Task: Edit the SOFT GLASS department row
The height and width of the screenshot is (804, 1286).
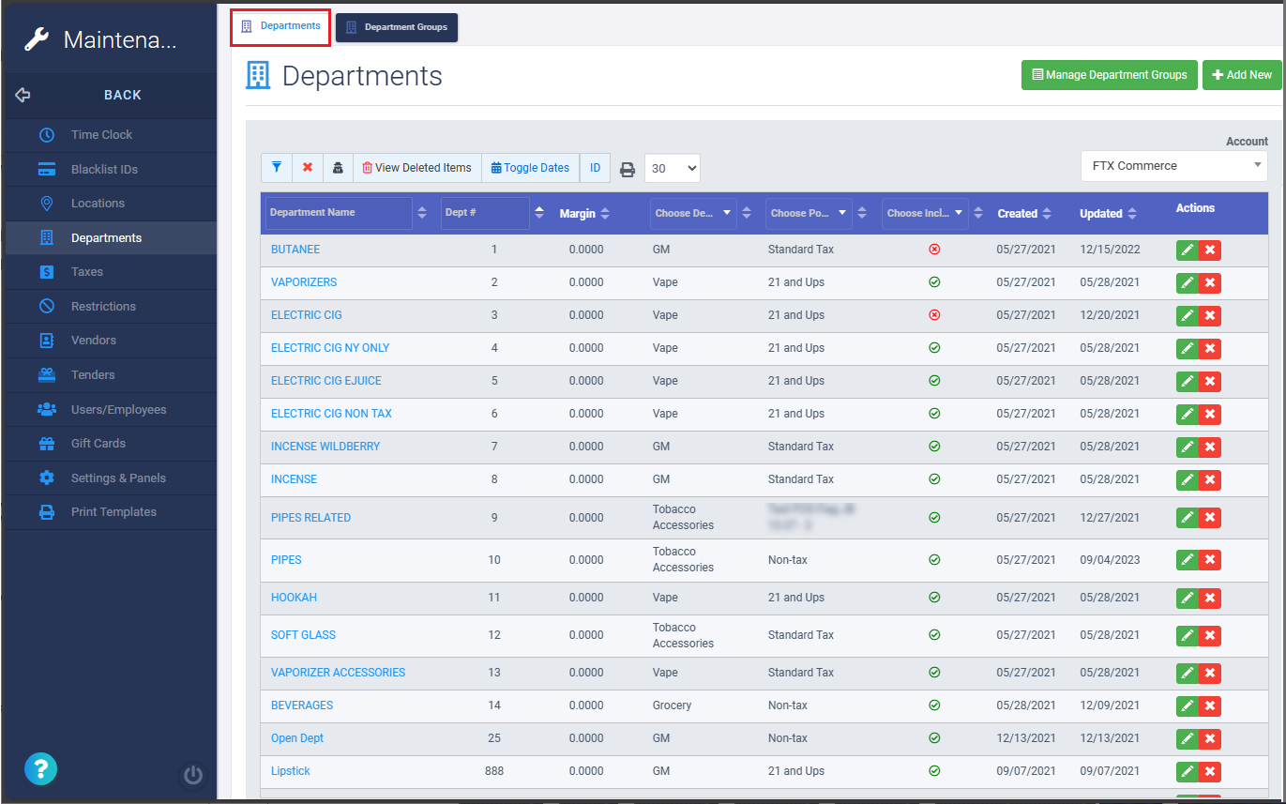Action: [x=1188, y=635]
